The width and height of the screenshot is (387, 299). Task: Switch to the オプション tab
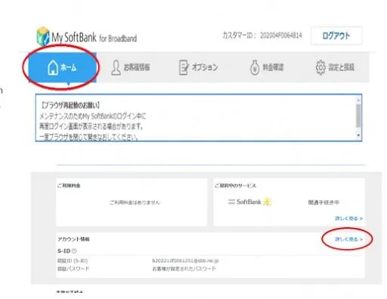point(198,67)
